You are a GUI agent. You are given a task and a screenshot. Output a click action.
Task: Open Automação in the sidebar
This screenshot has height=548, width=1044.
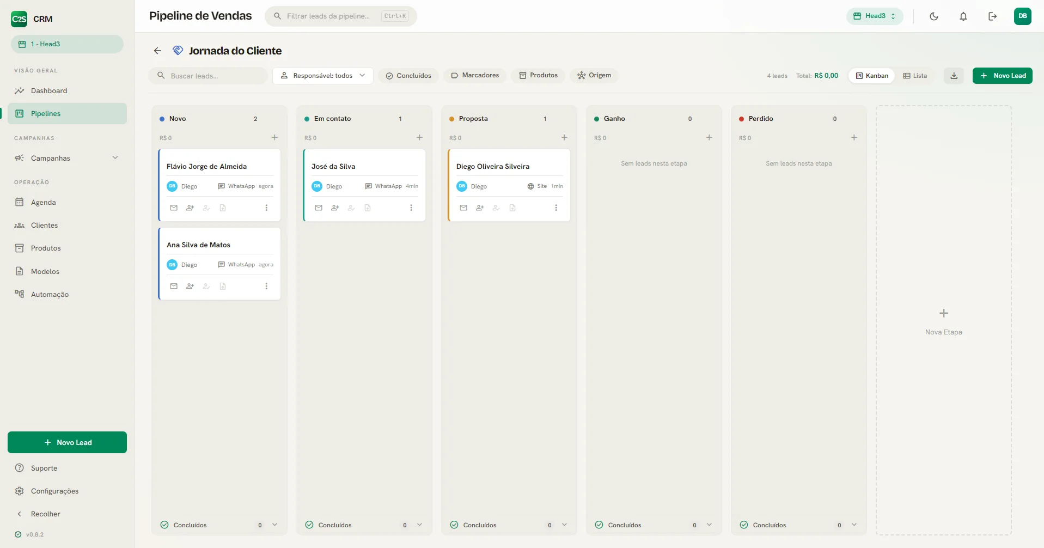67,294
